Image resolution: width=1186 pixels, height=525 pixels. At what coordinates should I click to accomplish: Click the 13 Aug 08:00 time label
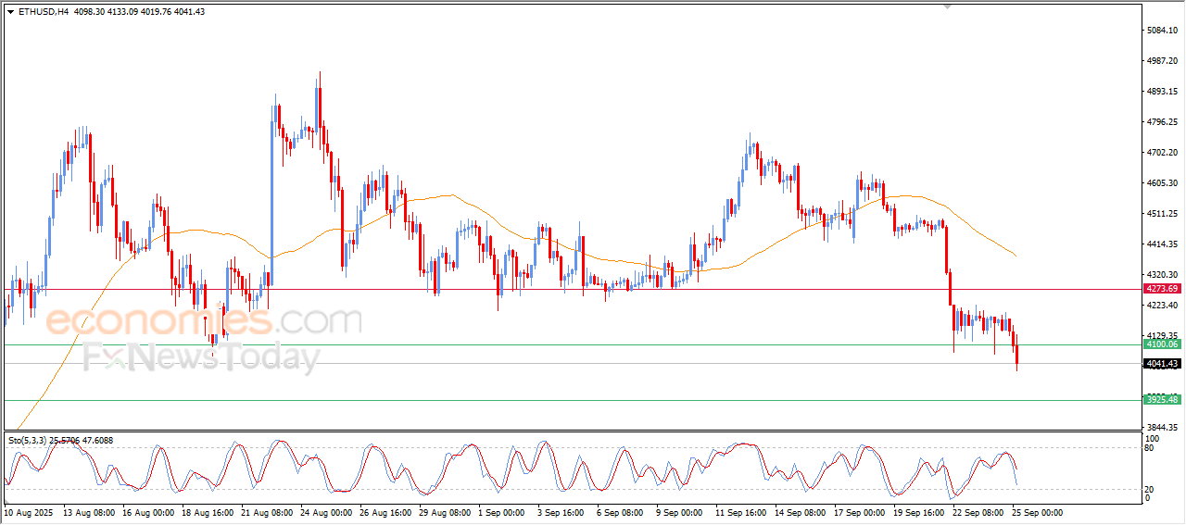coord(88,512)
